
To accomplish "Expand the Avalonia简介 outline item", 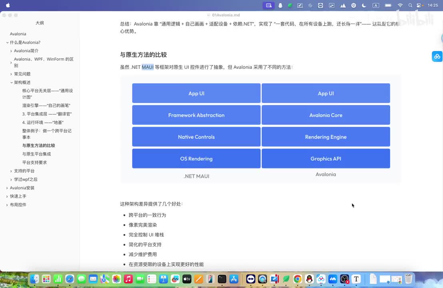I will click(x=11, y=51).
